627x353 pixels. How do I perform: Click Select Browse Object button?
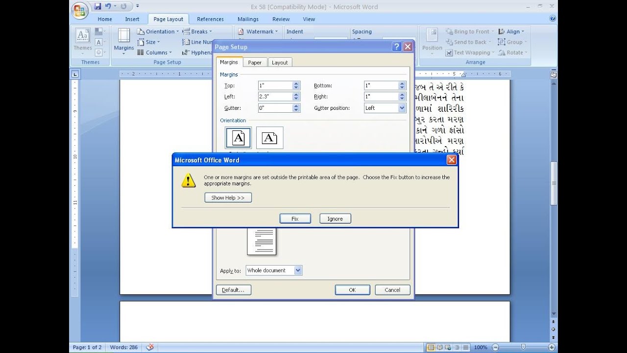click(554, 329)
